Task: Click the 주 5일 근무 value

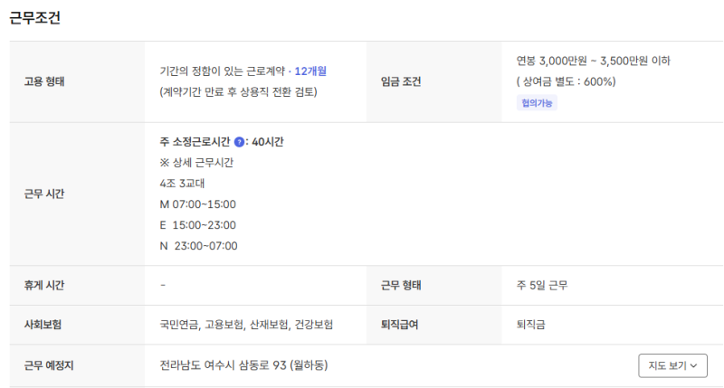Action: pyautogui.click(x=542, y=285)
